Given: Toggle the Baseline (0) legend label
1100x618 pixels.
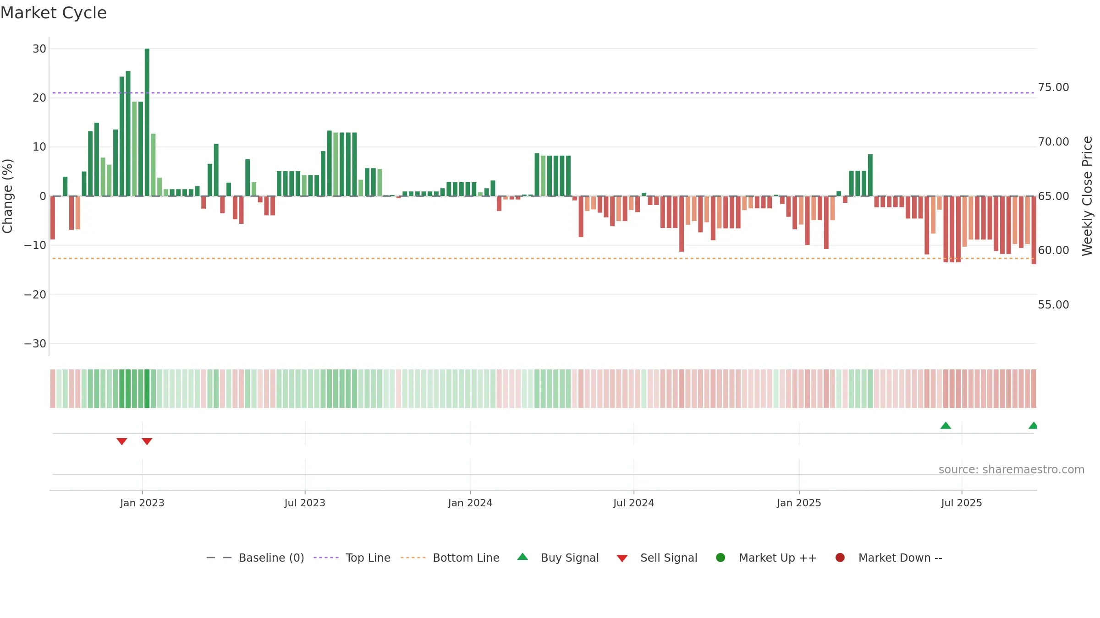Looking at the screenshot, I should coord(271,558).
